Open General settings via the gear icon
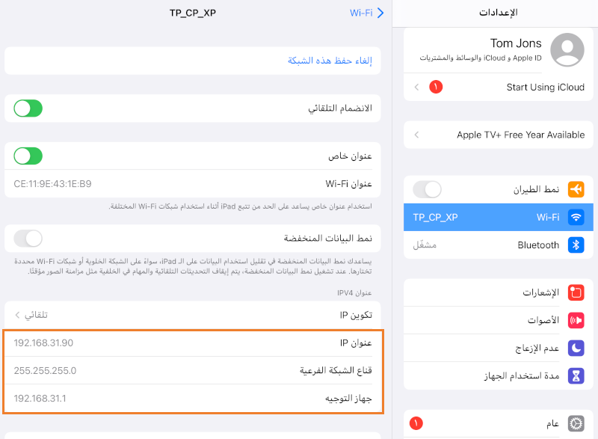598x439 pixels. click(x=576, y=423)
